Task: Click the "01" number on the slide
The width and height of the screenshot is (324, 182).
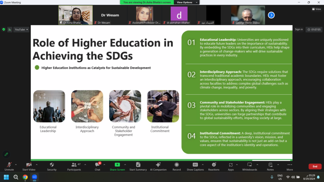Action: point(191,42)
